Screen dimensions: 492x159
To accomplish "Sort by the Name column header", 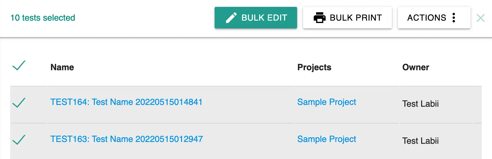I will (x=62, y=67).
